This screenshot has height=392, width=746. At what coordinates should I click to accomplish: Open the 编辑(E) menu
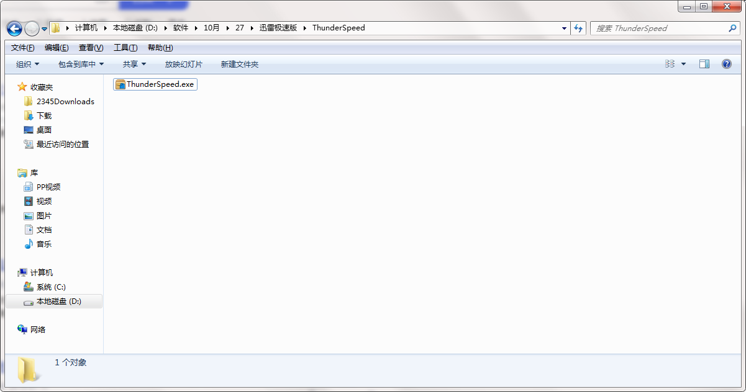point(57,48)
